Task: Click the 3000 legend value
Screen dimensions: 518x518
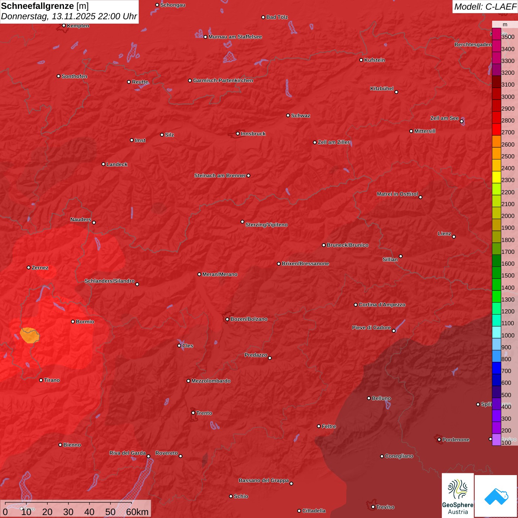Action: coord(508,97)
